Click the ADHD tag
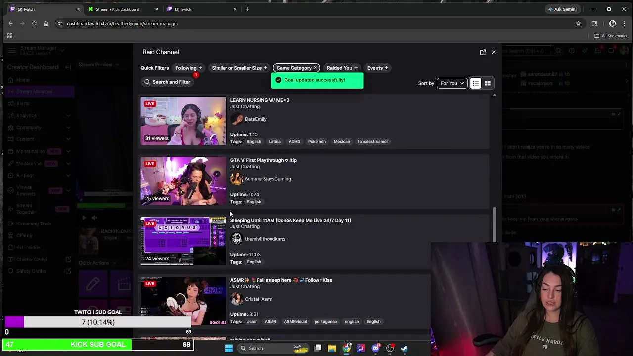Viewport: 633px width, 356px height. click(x=294, y=142)
